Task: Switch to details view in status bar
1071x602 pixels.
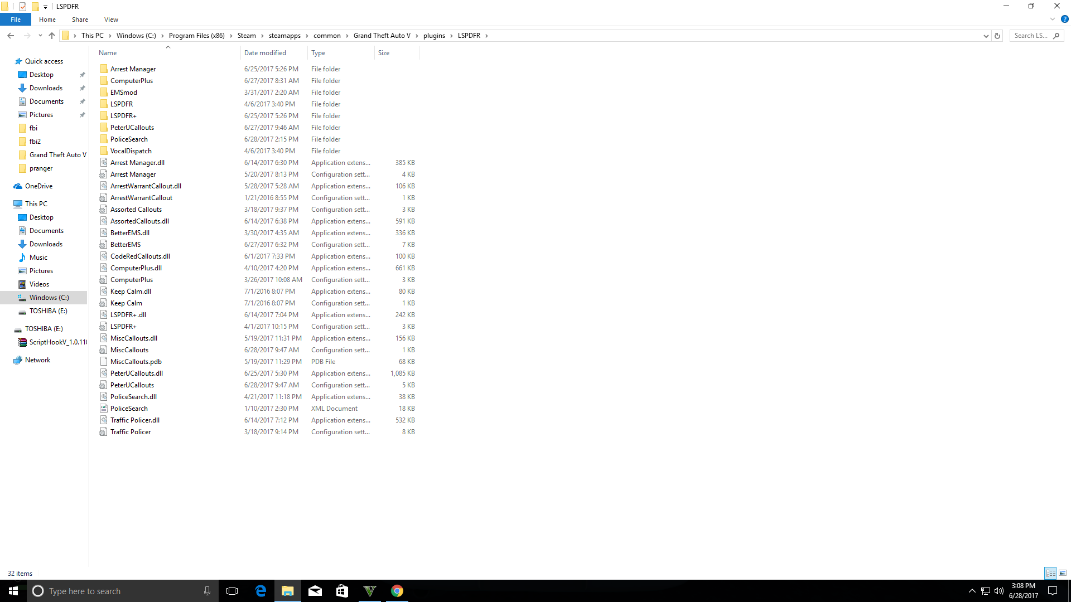Action: (x=1050, y=573)
